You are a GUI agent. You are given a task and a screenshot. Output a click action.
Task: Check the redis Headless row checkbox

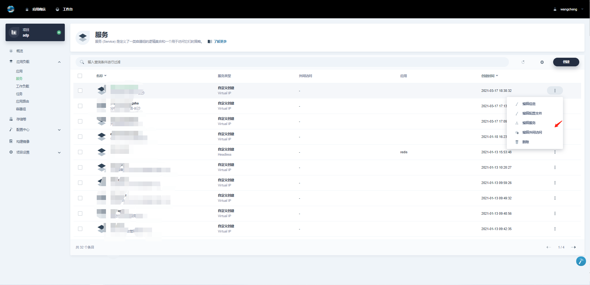[80, 152]
